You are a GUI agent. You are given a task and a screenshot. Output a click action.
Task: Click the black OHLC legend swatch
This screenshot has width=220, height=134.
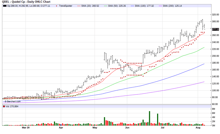[5, 6]
